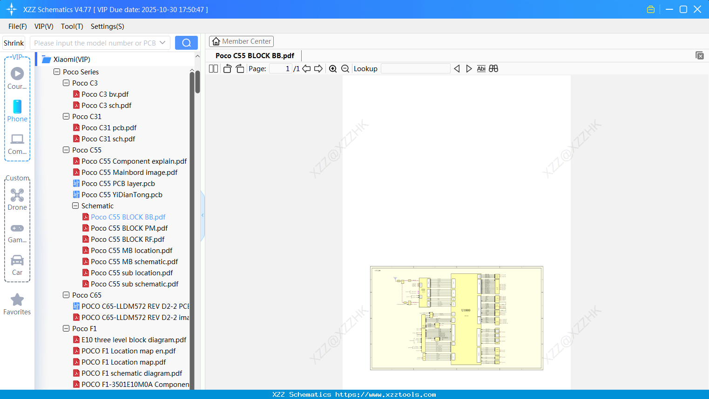The width and height of the screenshot is (709, 399).
Task: Visit the xzztools.com link in status bar
Action: pyautogui.click(x=385, y=394)
